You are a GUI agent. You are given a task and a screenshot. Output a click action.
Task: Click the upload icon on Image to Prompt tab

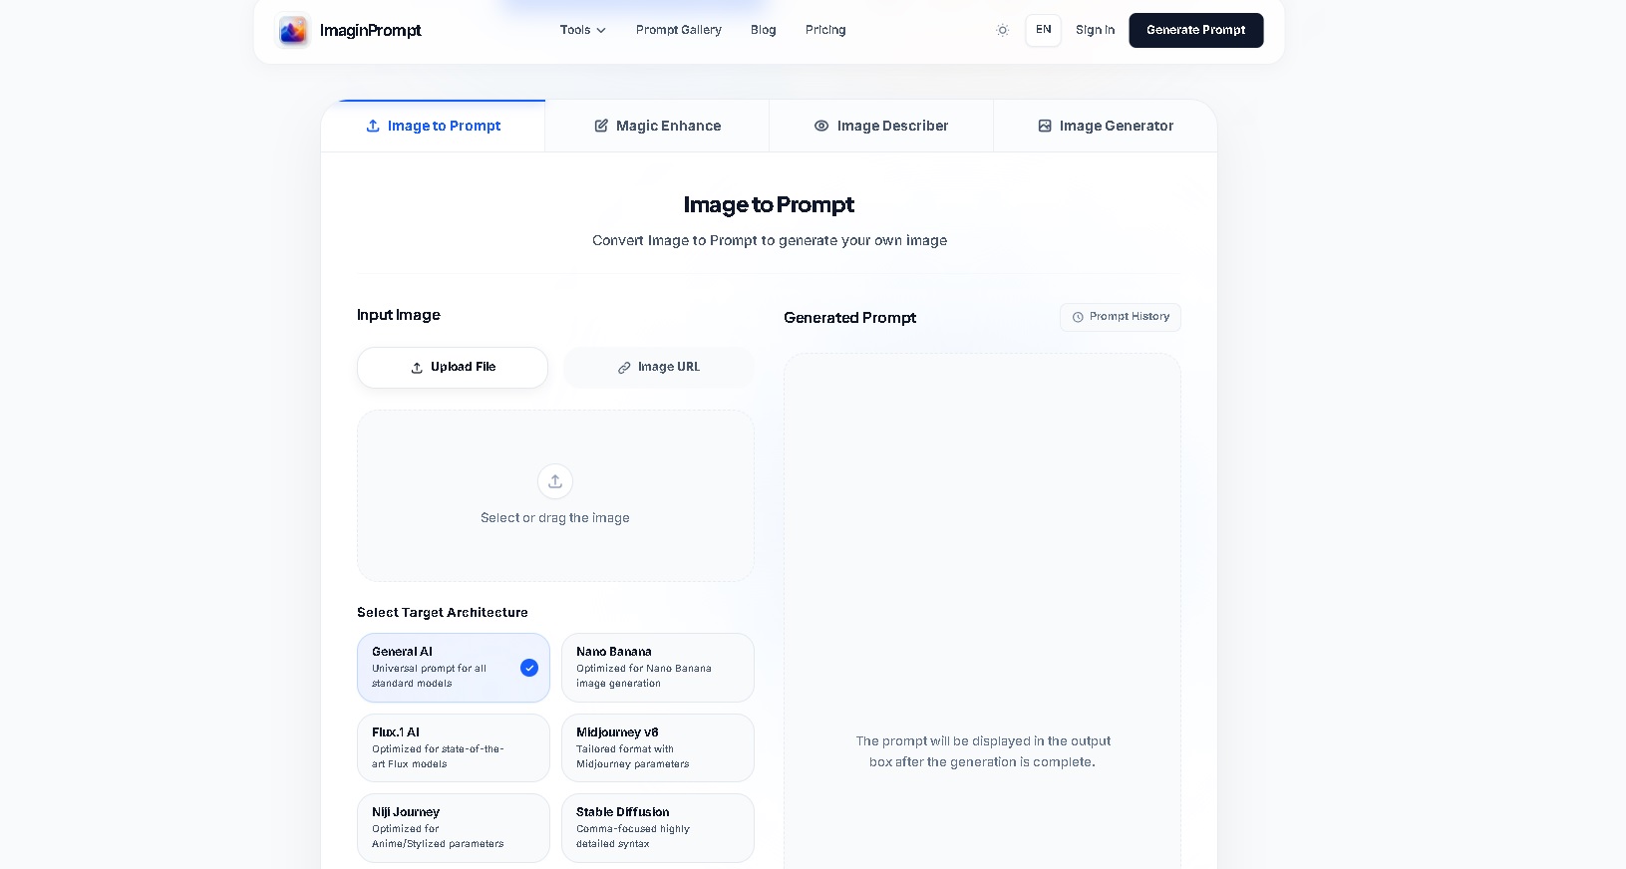coord(373,126)
